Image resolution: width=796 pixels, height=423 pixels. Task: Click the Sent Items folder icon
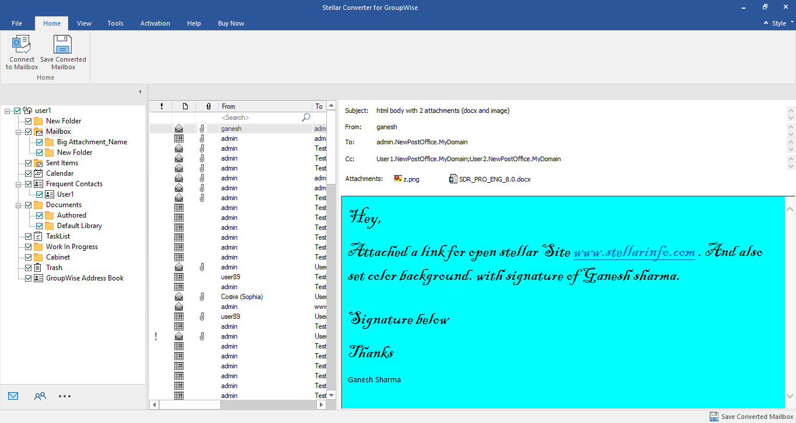pos(38,163)
